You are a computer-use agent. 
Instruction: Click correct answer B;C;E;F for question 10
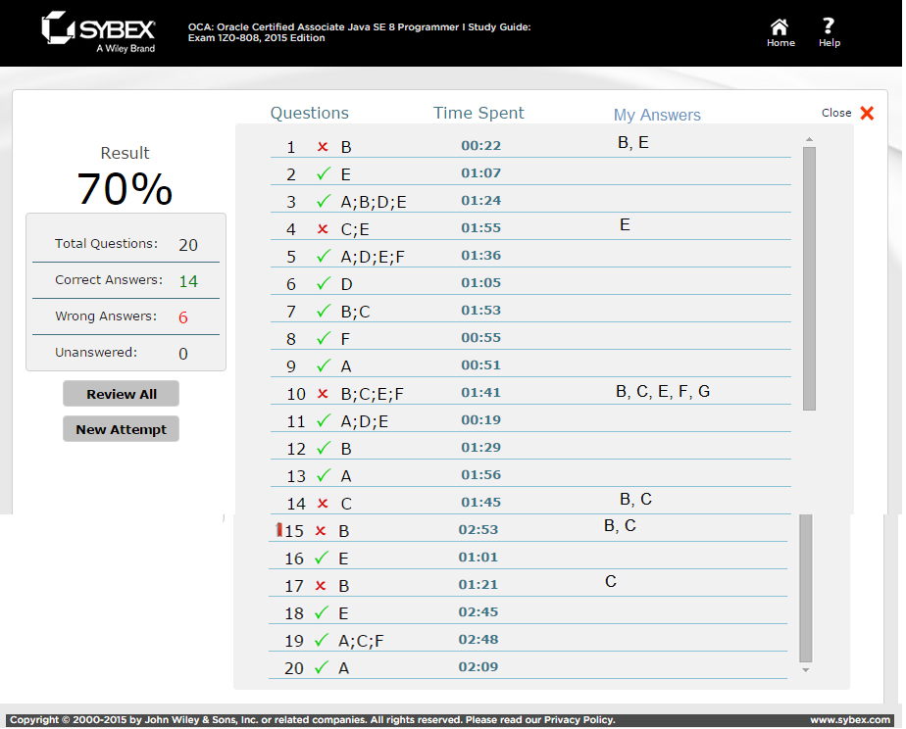point(373,394)
